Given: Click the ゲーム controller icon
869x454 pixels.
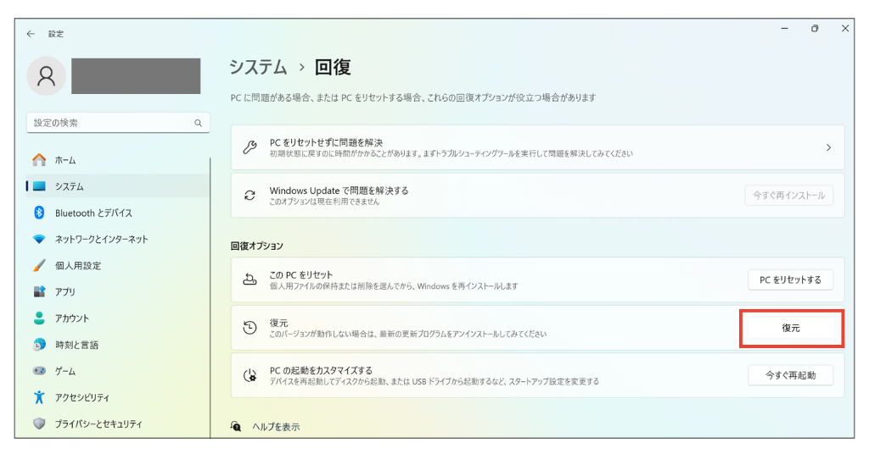Looking at the screenshot, I should pos(39,370).
